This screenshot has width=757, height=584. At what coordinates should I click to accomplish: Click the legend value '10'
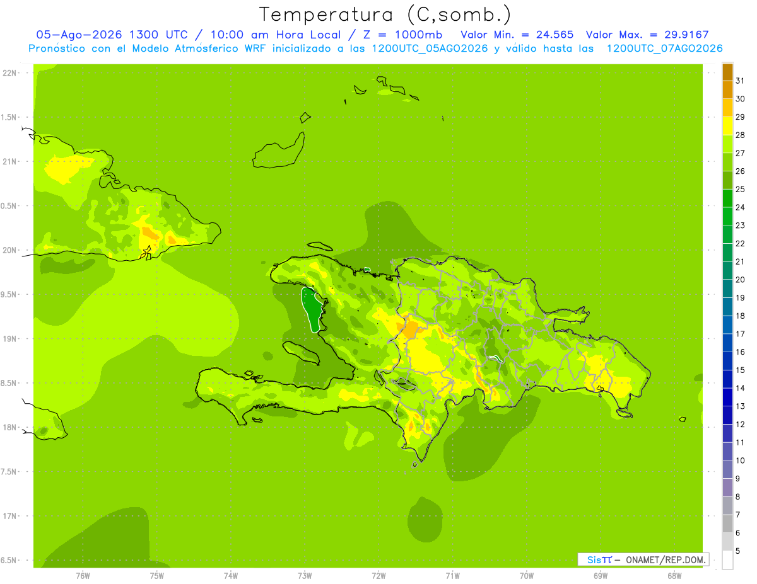coord(740,461)
